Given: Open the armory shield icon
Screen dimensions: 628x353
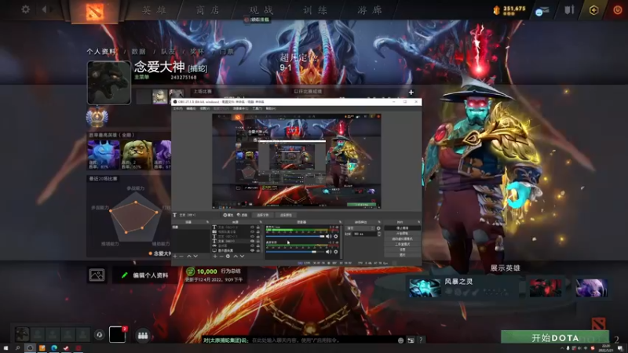Looking at the screenshot, I should click(x=569, y=9).
